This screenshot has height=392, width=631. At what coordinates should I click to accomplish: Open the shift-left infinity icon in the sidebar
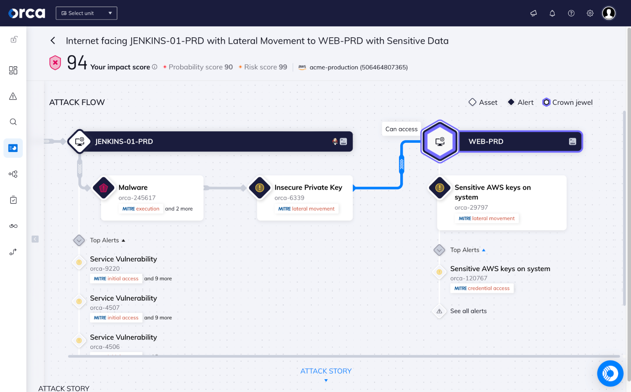[x=13, y=226]
